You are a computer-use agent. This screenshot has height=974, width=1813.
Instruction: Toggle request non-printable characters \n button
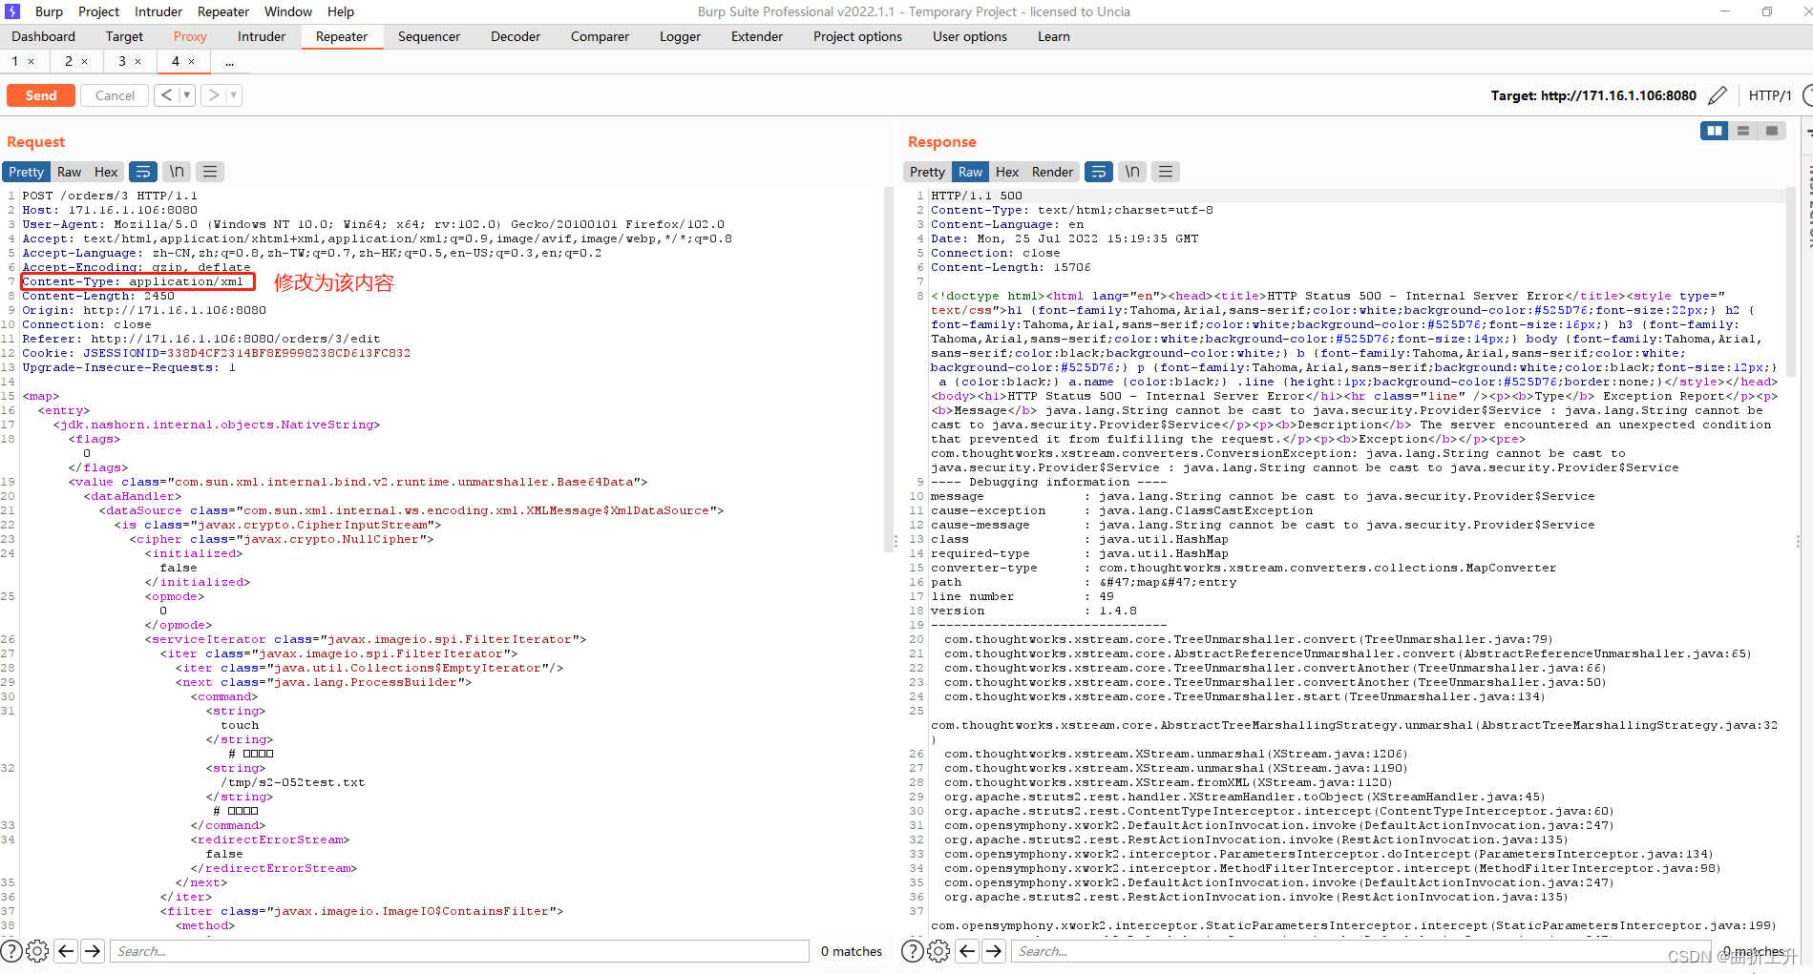click(x=177, y=172)
